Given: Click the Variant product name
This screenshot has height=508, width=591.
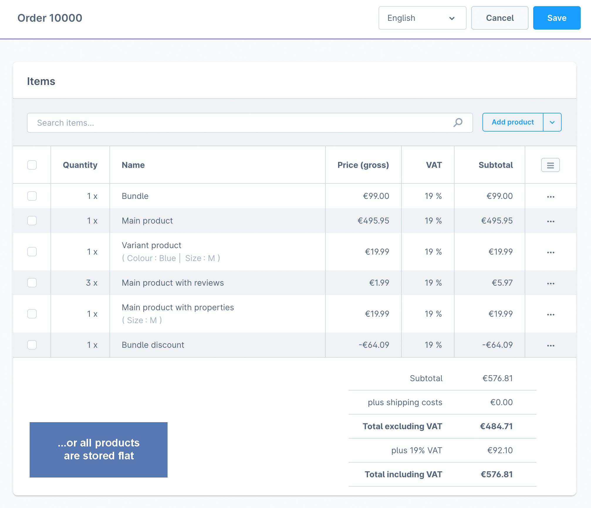Looking at the screenshot, I should pos(151,245).
